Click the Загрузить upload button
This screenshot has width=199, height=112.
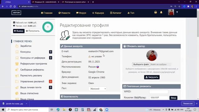click(152, 77)
